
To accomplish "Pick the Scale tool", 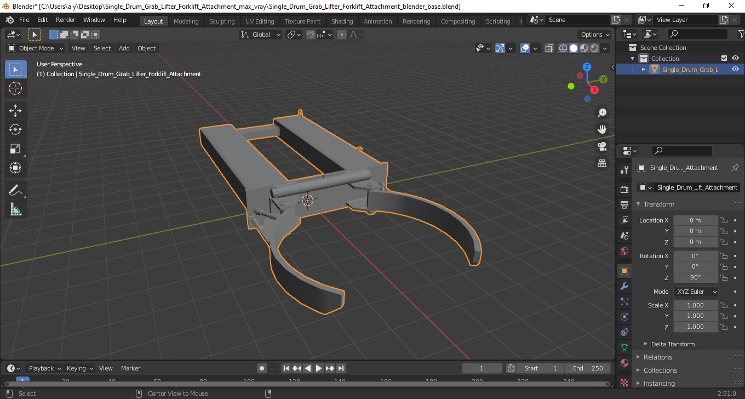I will pos(15,149).
